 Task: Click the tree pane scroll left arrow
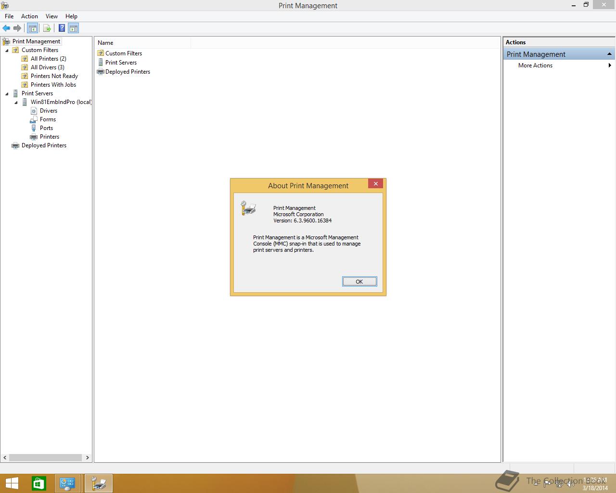5,457
